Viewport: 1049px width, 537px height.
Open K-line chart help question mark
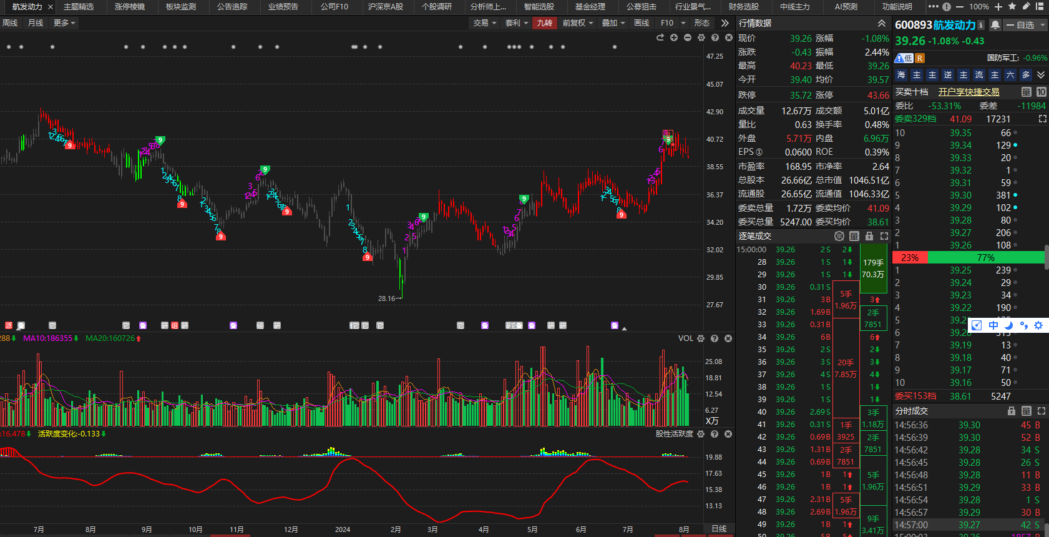tap(715, 38)
